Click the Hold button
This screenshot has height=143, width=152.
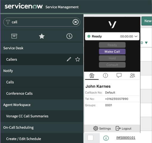(112, 58)
